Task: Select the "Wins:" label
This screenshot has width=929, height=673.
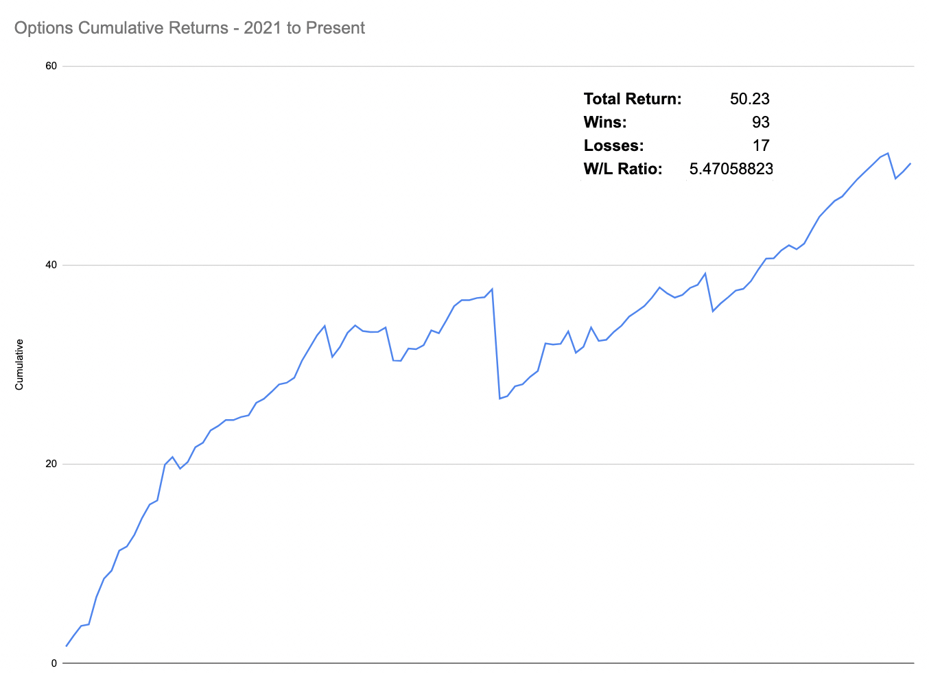Action: pyautogui.click(x=605, y=122)
